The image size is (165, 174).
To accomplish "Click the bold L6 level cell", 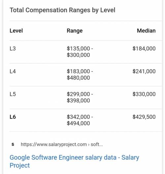I will (13, 117).
